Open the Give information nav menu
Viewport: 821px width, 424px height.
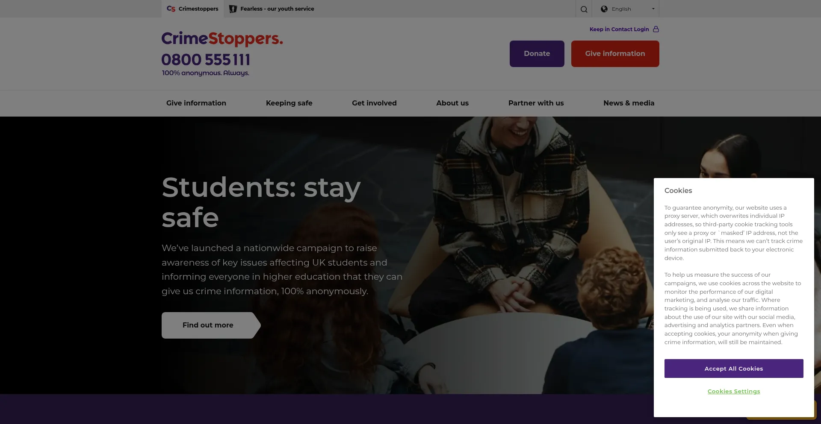pos(196,103)
